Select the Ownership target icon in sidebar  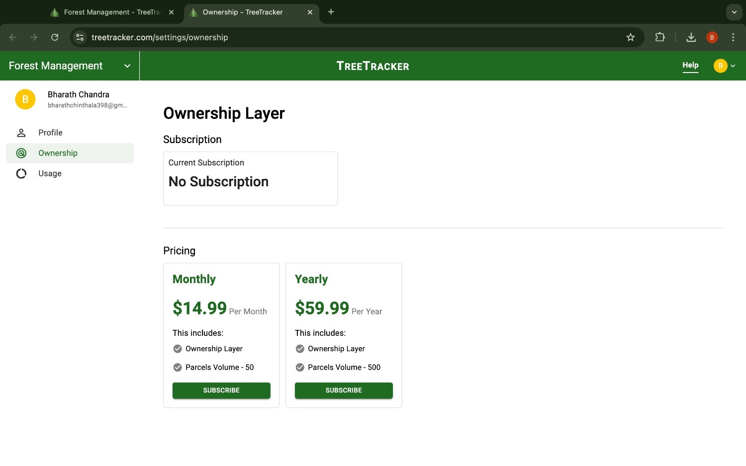[21, 153]
